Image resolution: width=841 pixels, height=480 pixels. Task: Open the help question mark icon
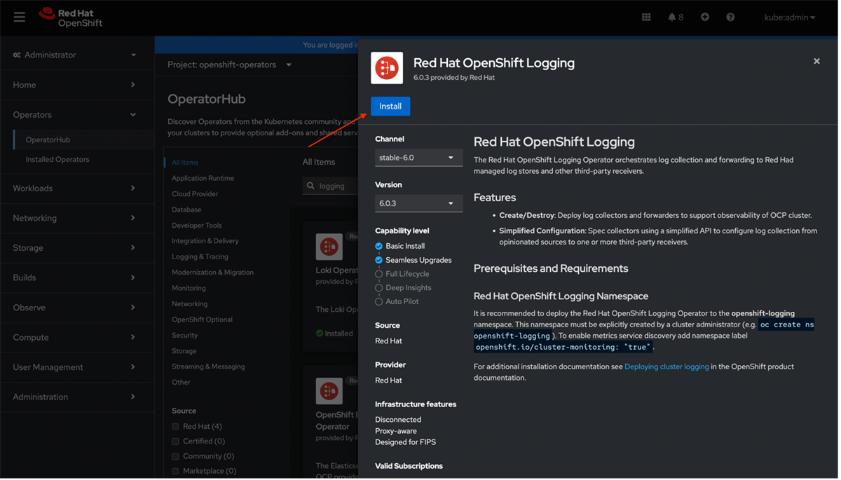[x=730, y=17]
